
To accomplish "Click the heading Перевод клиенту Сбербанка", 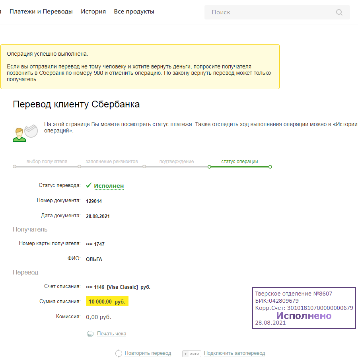I will (x=76, y=105).
